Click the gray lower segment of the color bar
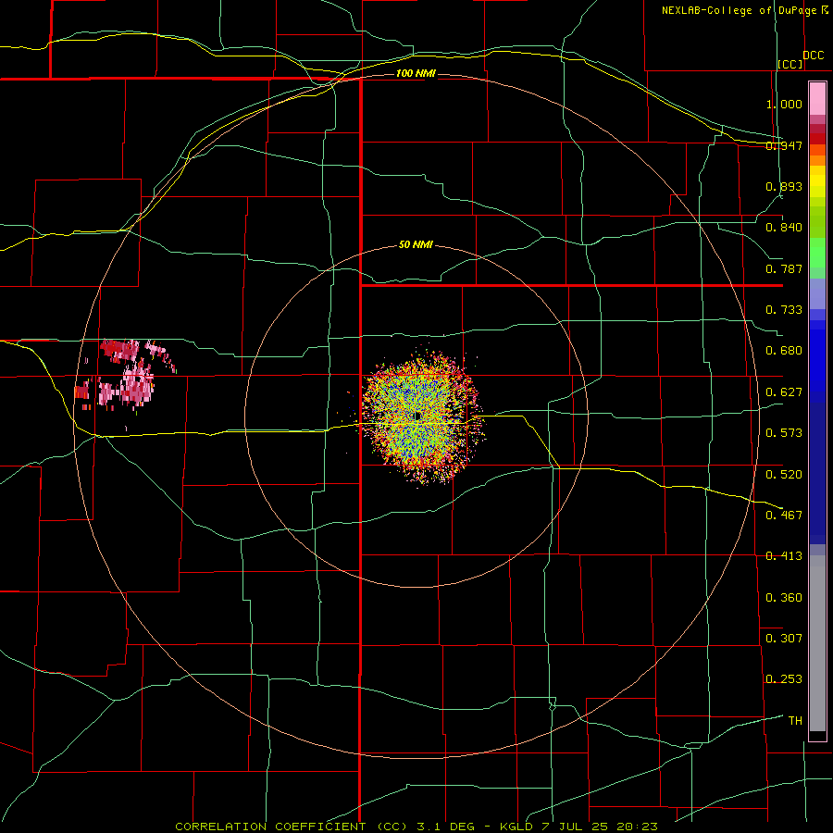 coord(817,643)
